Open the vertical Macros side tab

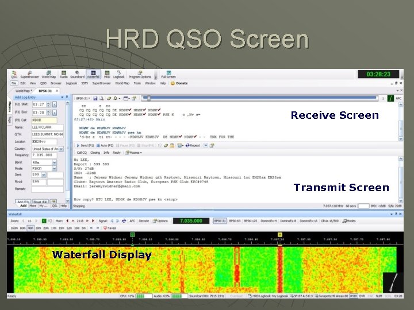coord(10,107)
